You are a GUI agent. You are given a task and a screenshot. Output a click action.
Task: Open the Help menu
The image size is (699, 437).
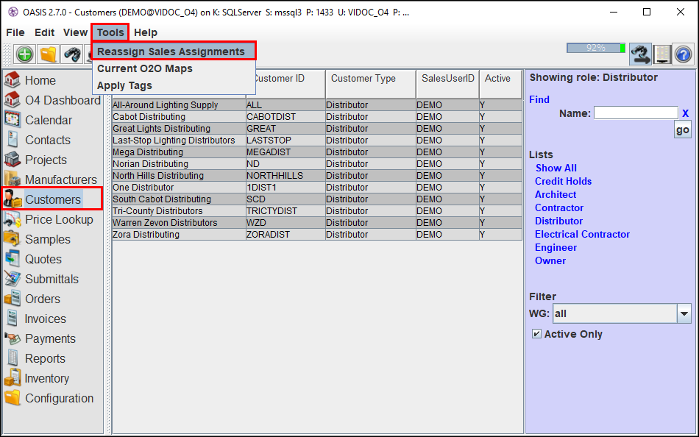pyautogui.click(x=146, y=32)
